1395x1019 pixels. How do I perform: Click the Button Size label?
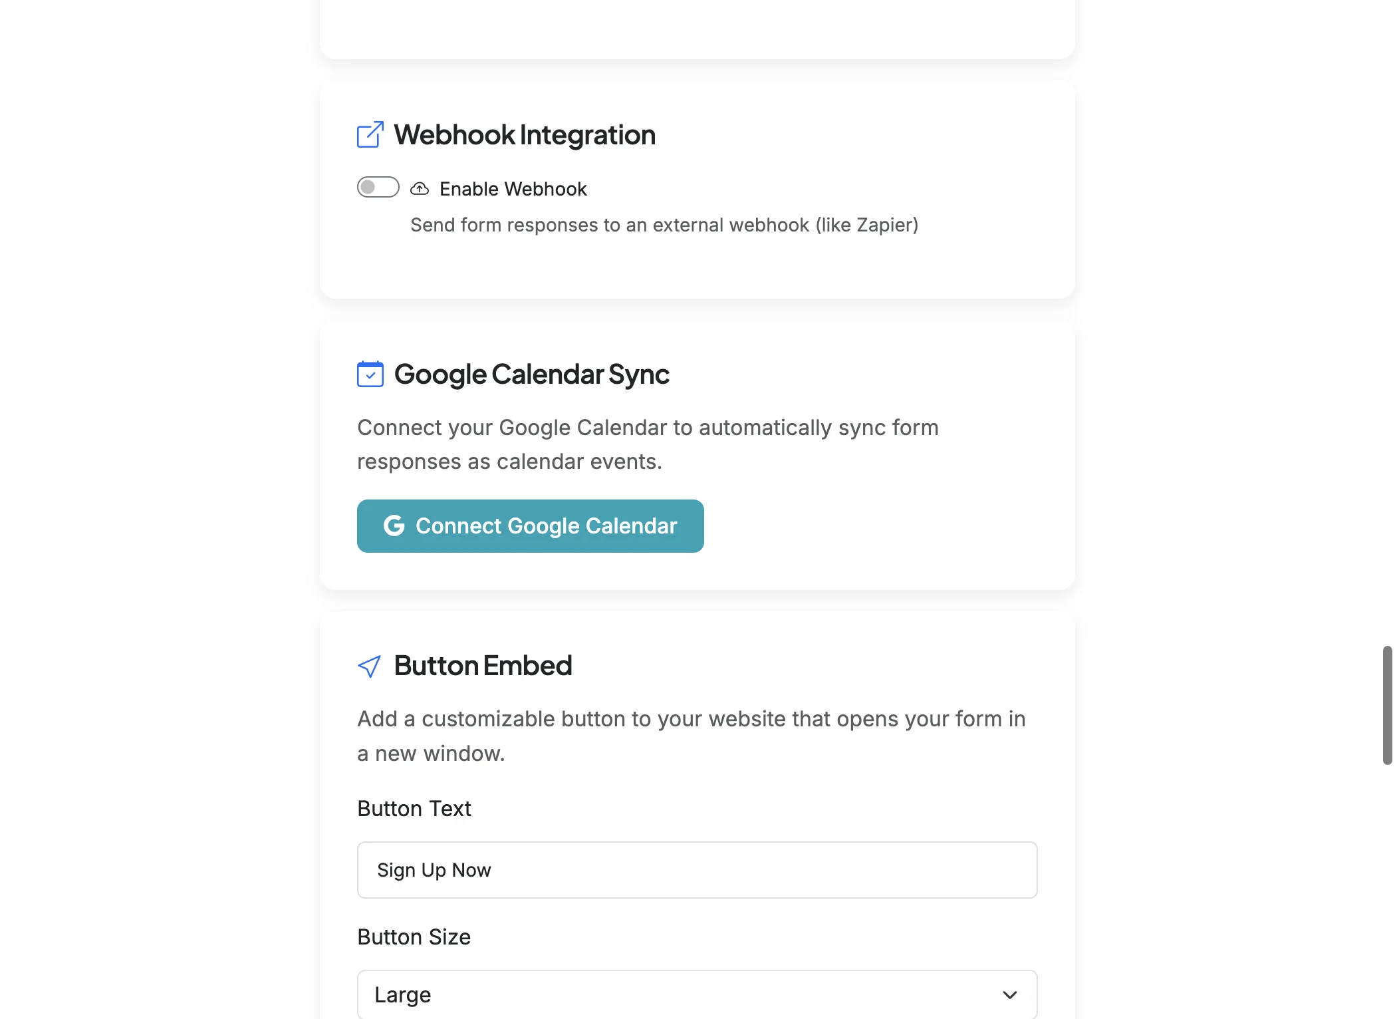coord(414,937)
